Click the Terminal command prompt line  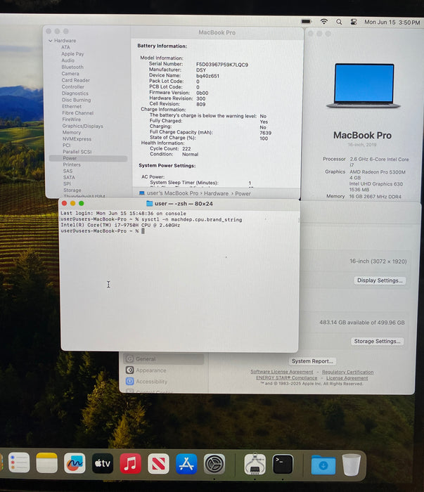(x=103, y=231)
